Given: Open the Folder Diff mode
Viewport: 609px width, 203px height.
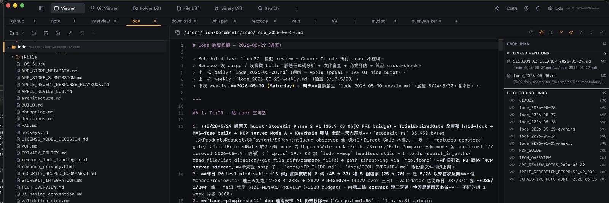Looking at the screenshot, I should click(147, 8).
